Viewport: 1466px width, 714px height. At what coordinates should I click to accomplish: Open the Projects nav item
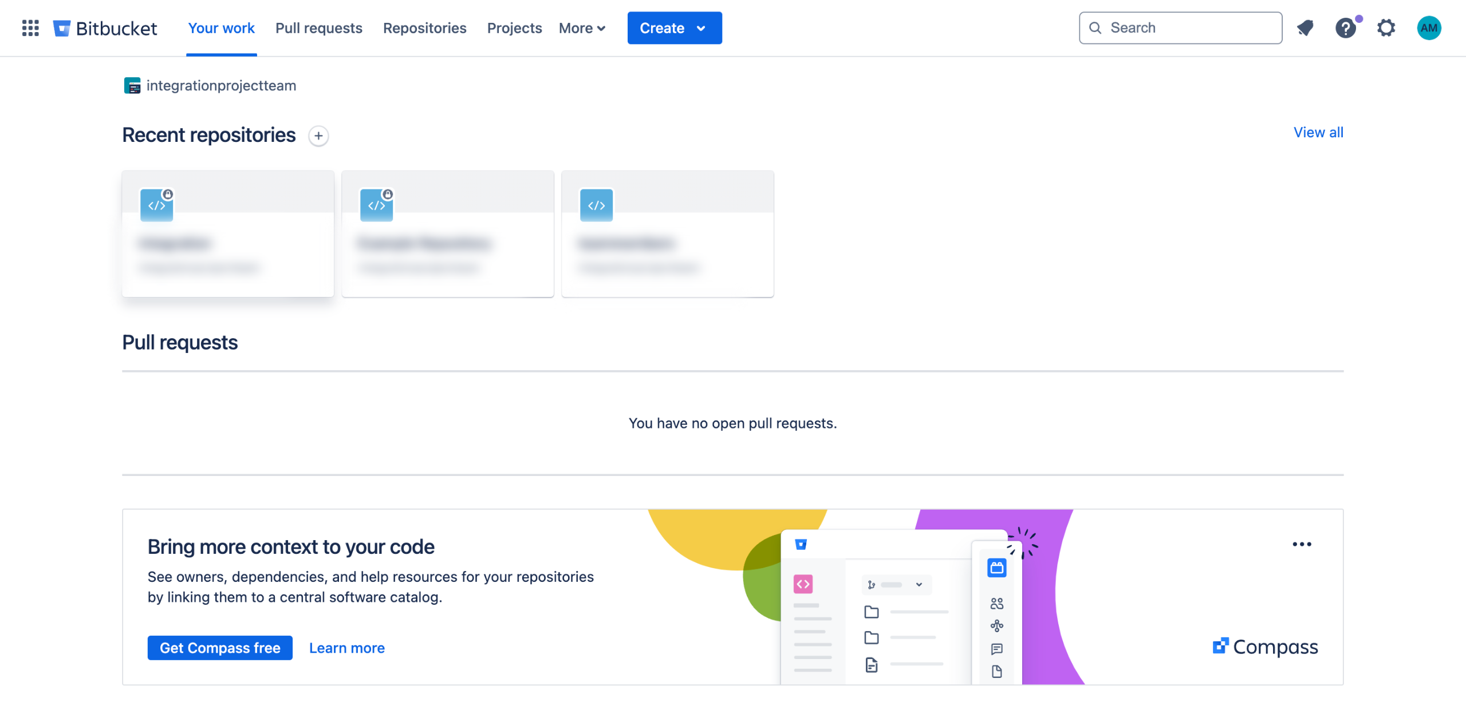click(x=514, y=28)
